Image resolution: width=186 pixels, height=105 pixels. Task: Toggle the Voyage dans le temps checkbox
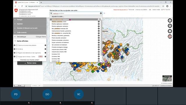pos(17,57)
